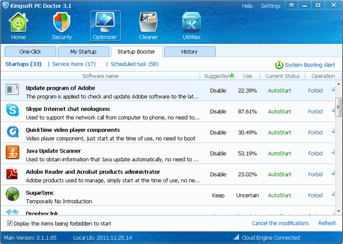Click the Keep suggestion for SugarSync
Image resolution: width=343 pixels, height=244 pixels.
click(x=218, y=195)
